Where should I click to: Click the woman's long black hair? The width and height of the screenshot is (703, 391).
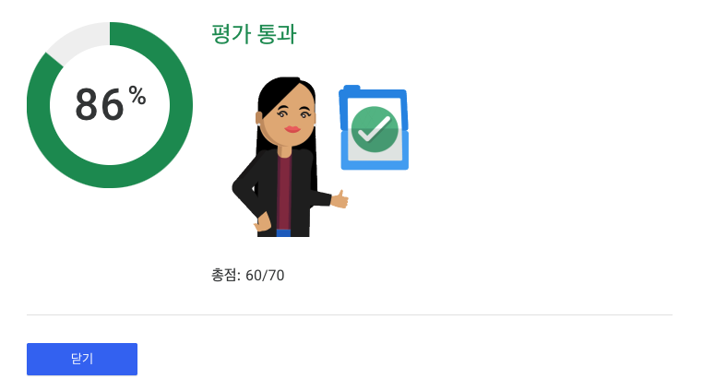267,116
